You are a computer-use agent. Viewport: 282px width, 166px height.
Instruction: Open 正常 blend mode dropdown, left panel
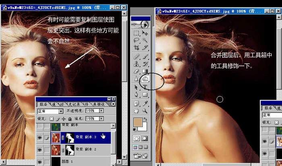point(50,111)
